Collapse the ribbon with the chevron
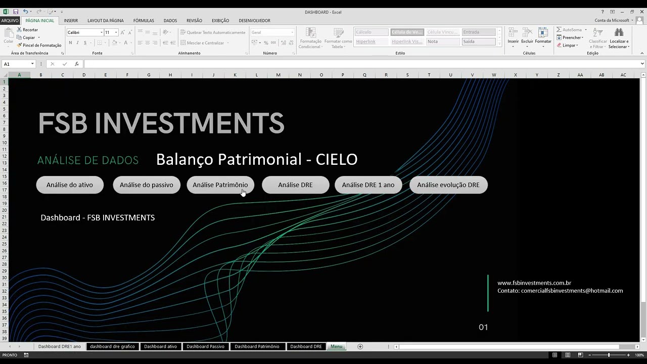Viewport: 647px width, 364px height. point(642,53)
